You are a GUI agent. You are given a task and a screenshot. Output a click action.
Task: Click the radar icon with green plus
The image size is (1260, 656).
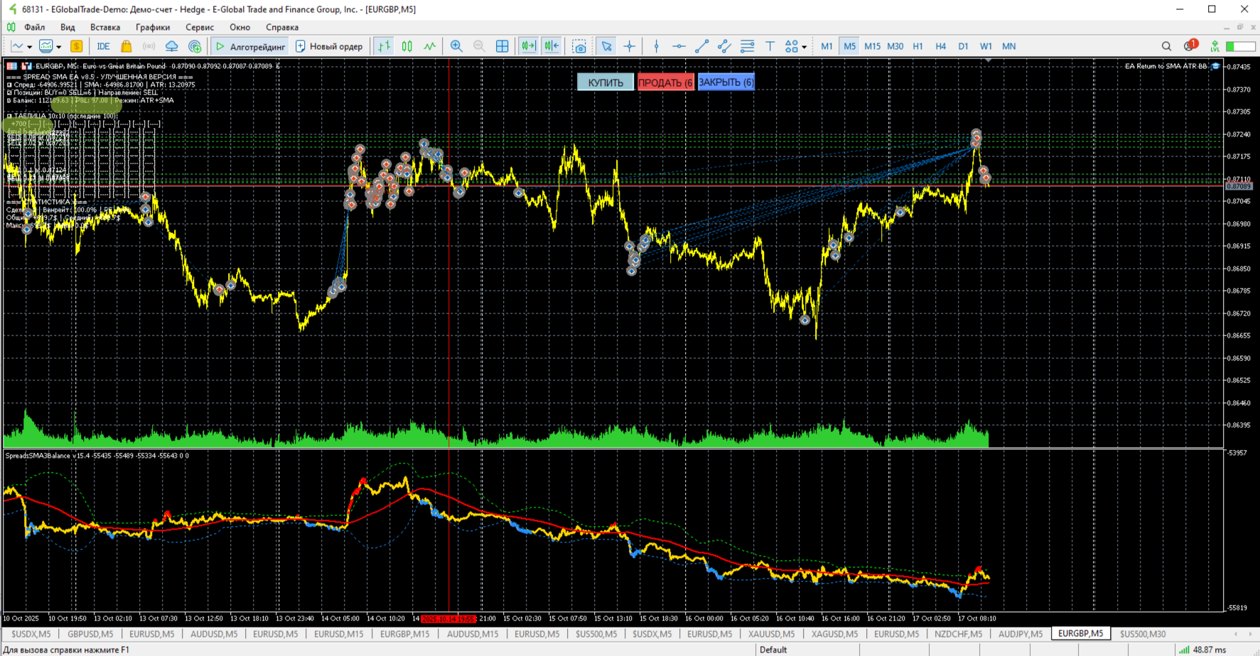tap(195, 46)
